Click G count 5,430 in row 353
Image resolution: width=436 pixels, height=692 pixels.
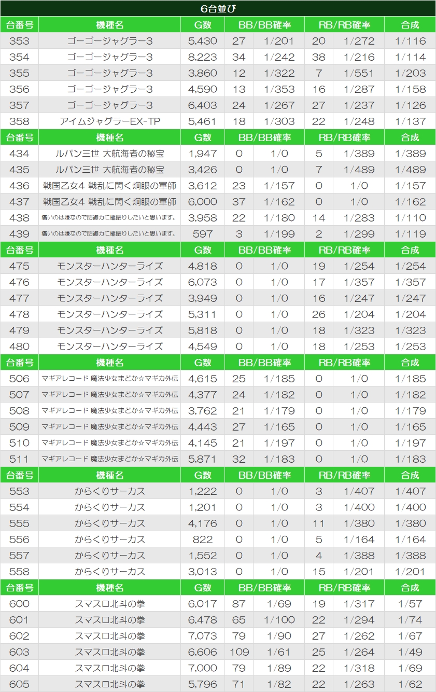203,41
